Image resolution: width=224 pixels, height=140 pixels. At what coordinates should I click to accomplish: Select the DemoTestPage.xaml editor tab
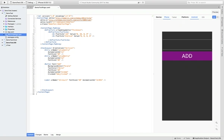[42, 7]
